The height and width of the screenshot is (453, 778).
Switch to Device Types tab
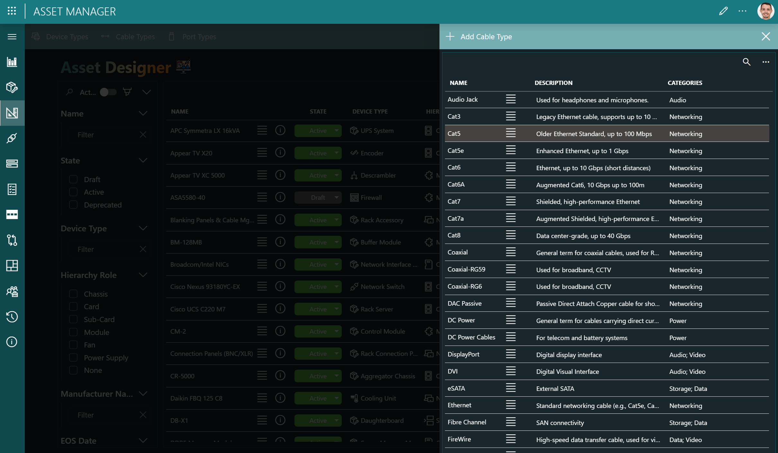[x=60, y=37]
